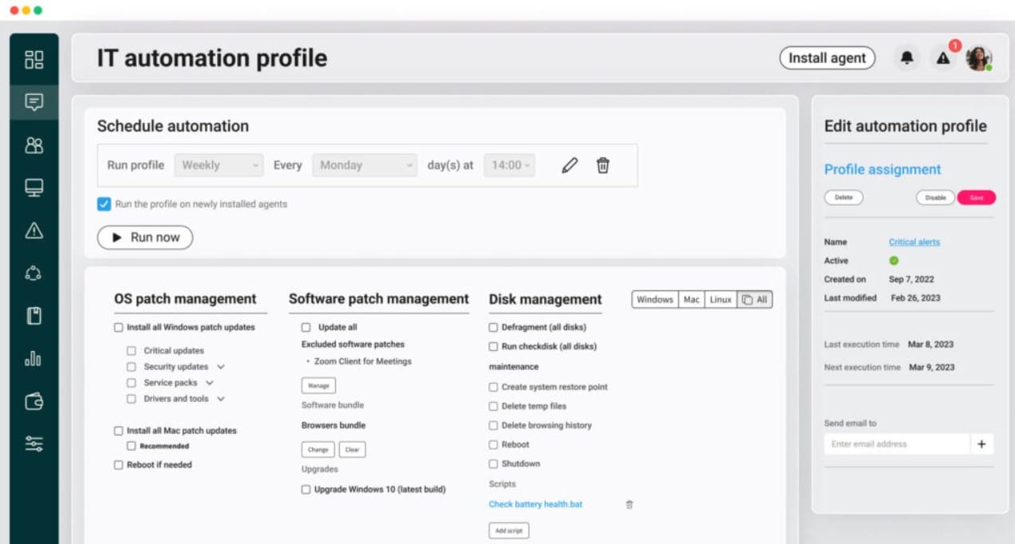The width and height of the screenshot is (1015, 544).
Task: Click the pencil edit schedule icon
Action: (569, 165)
